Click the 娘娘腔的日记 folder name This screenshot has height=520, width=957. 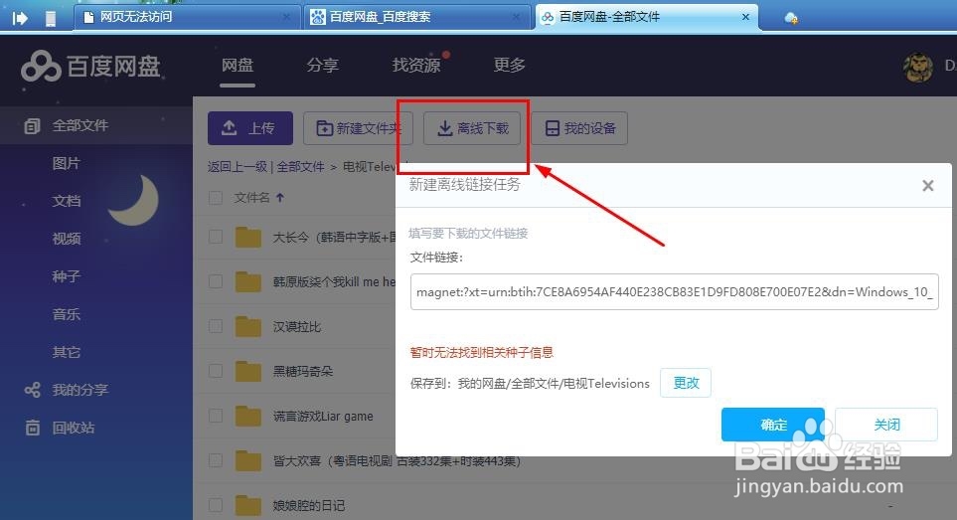(x=309, y=505)
